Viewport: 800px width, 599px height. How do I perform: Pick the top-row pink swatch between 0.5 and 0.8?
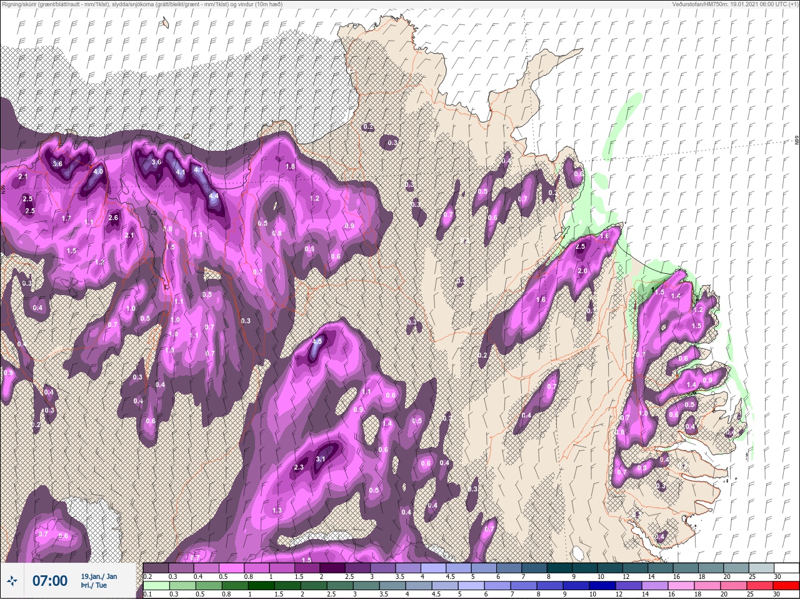coord(231,568)
